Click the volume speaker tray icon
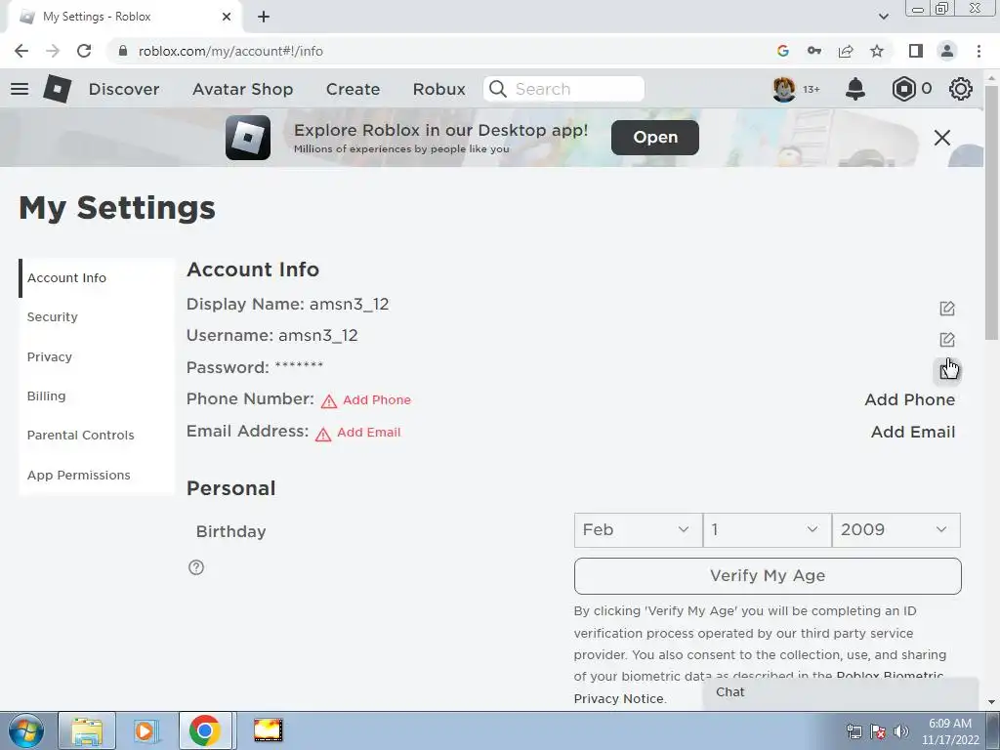1000x750 pixels. pos(901,731)
